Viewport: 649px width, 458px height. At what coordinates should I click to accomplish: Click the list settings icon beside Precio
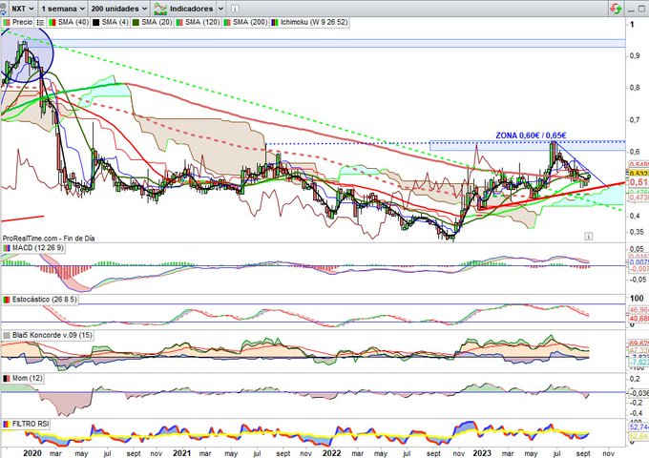coord(40,22)
